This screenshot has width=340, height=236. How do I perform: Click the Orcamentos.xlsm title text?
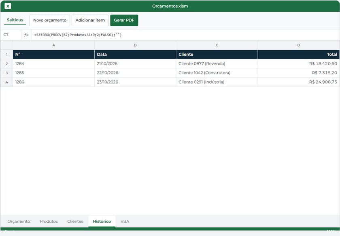(x=170, y=6)
